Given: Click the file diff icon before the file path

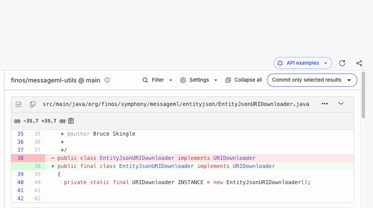Looking at the screenshot, I should click(x=33, y=104).
